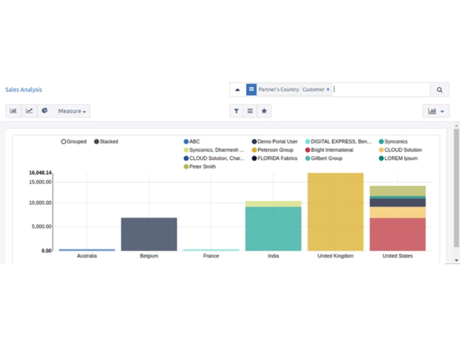The image size is (460, 345).
Task: Click the 16,048.14 axis maximum value
Action: [40, 173]
